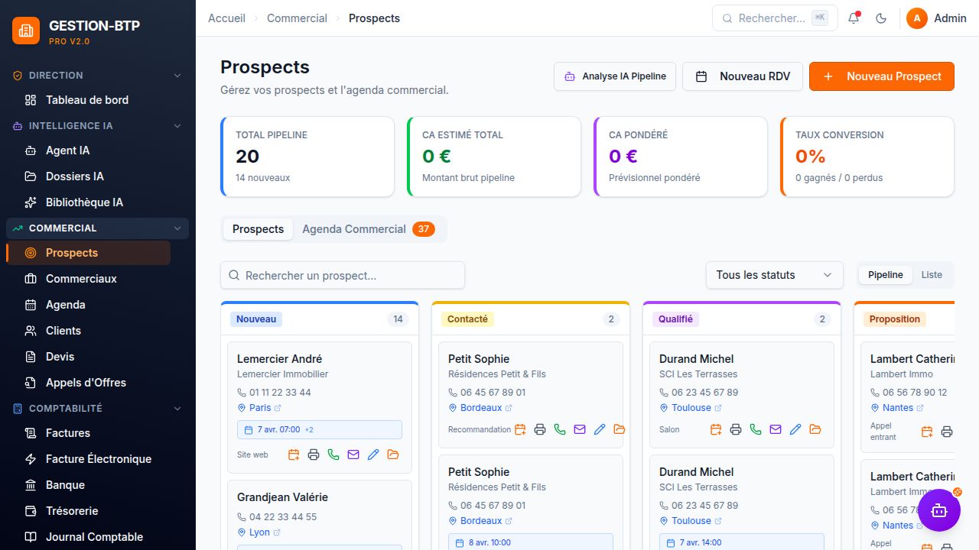Screen dimensions: 979x550
Task: Click the email icon on Durand Michel card
Action: [x=776, y=429]
